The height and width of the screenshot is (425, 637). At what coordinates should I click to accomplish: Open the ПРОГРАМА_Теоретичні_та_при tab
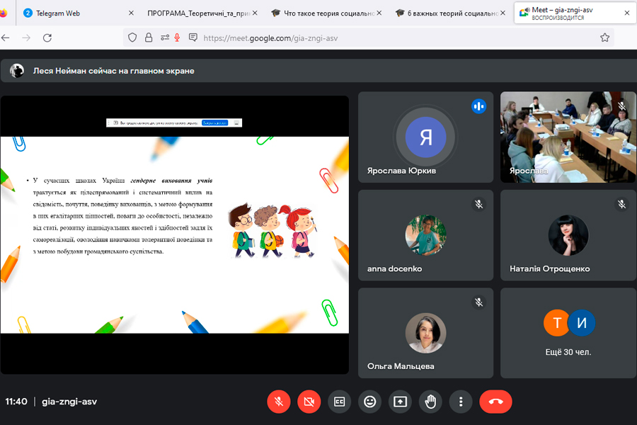tap(198, 13)
